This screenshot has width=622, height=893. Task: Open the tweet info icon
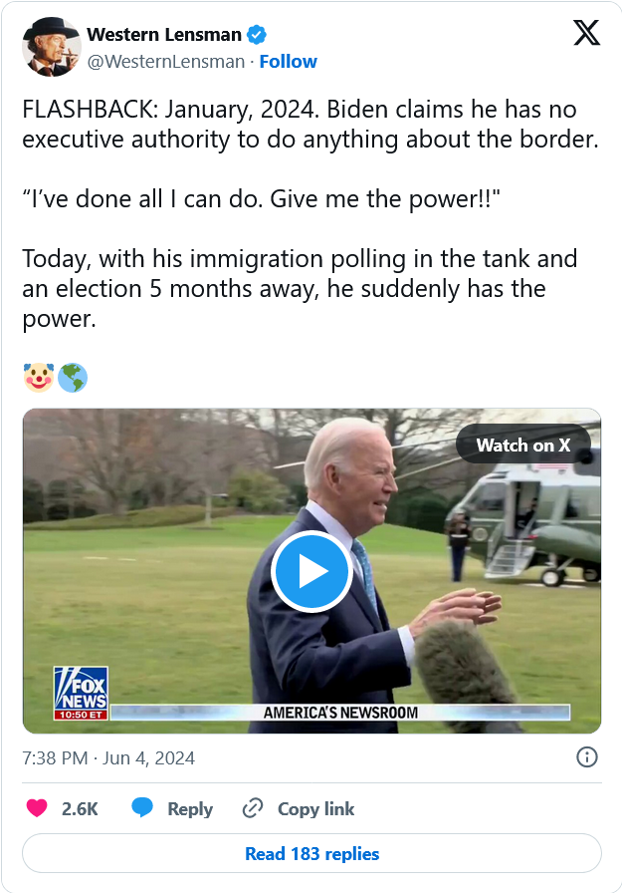(587, 757)
